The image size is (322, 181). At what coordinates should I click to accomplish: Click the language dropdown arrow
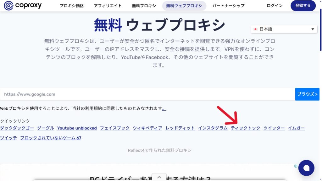point(313,29)
